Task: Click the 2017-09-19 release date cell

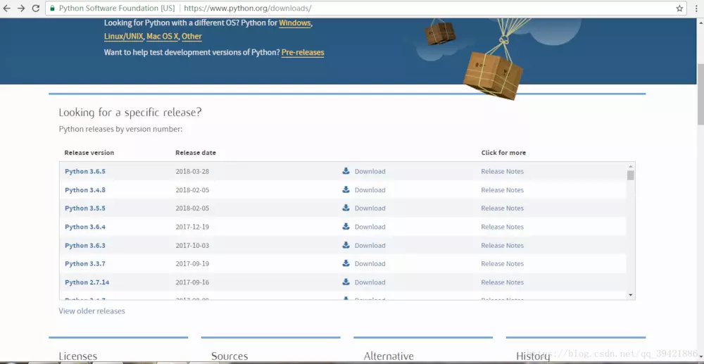Action: click(192, 264)
